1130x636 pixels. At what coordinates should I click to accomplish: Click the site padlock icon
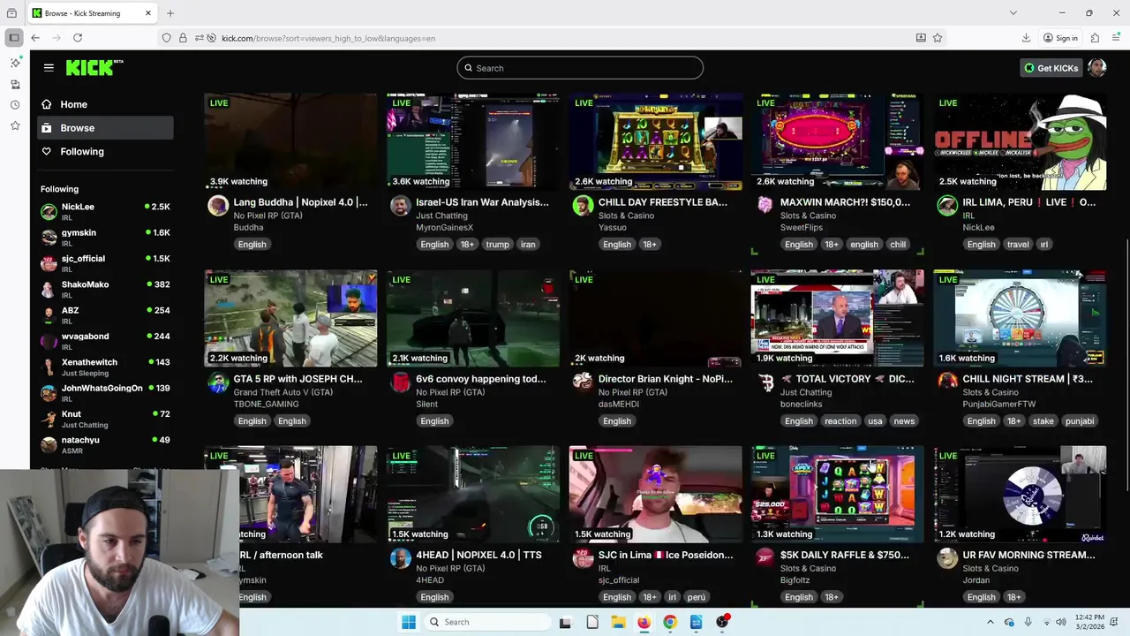pos(183,38)
